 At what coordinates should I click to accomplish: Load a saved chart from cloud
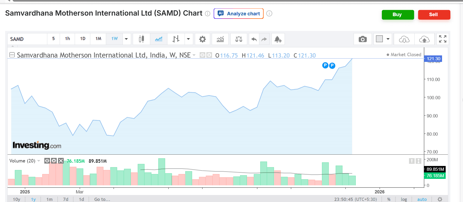click(404, 39)
